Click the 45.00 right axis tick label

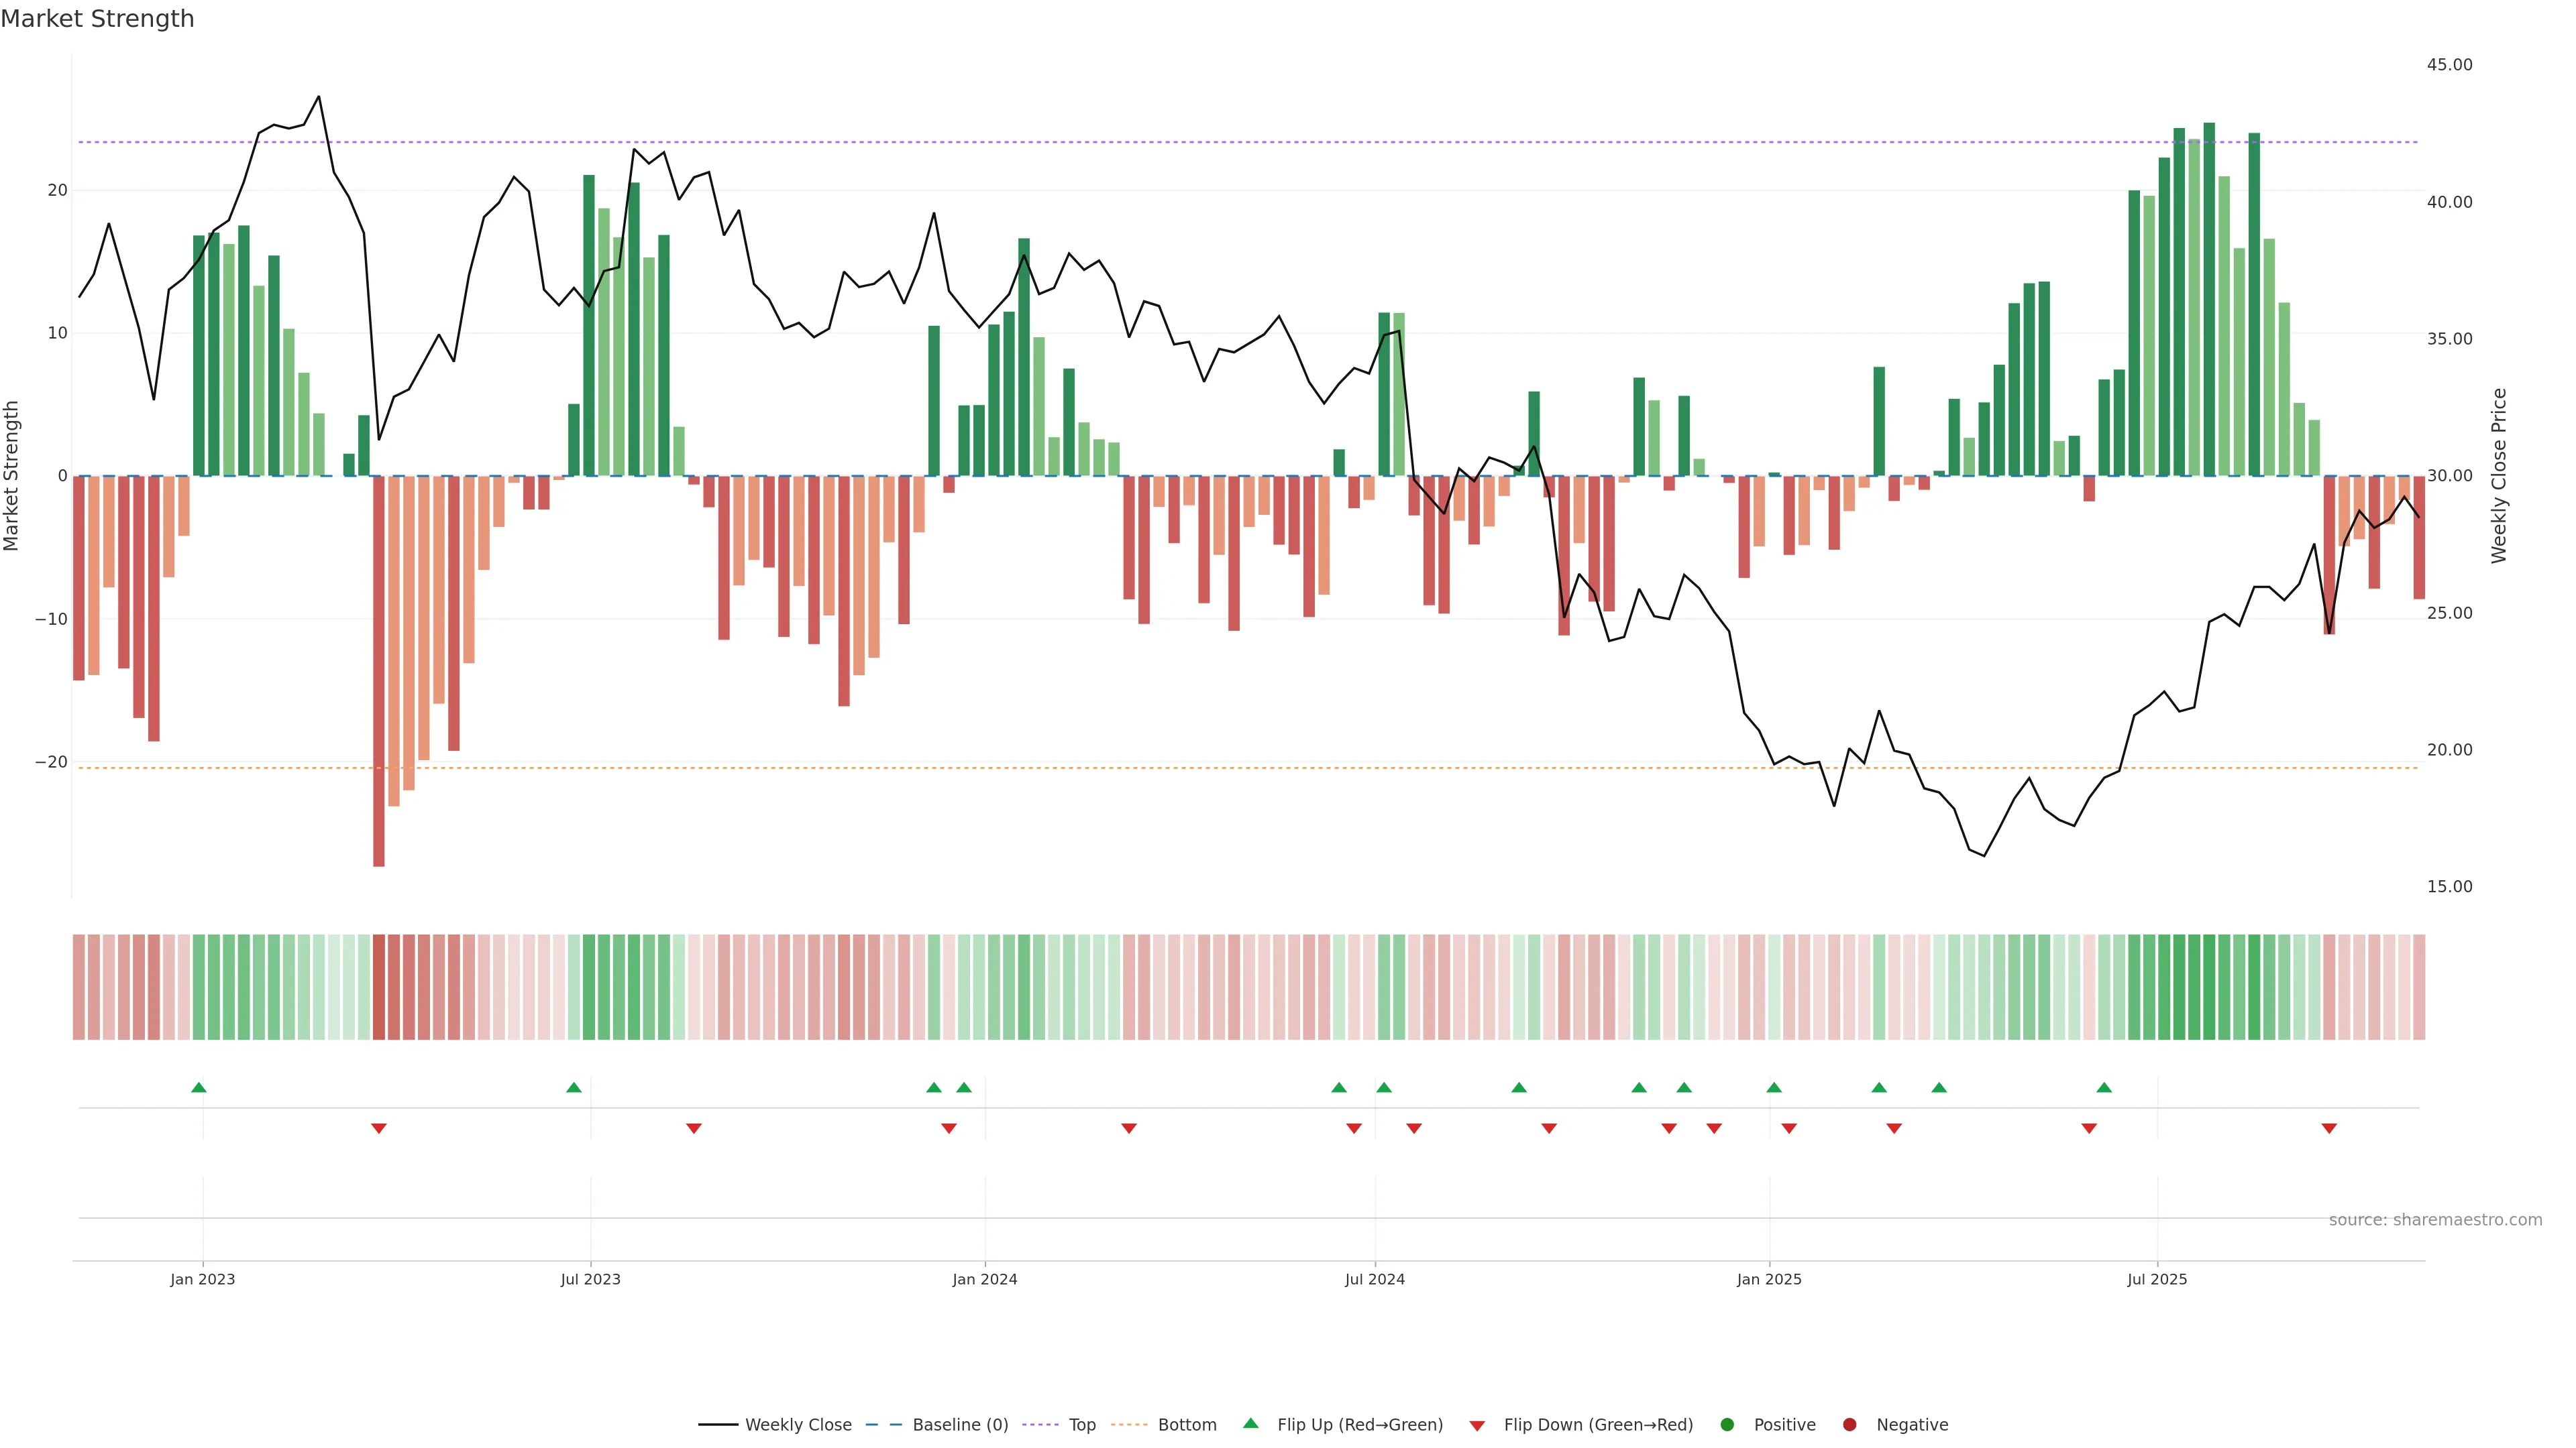click(2449, 65)
